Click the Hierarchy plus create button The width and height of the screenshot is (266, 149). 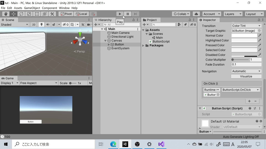(97, 25)
